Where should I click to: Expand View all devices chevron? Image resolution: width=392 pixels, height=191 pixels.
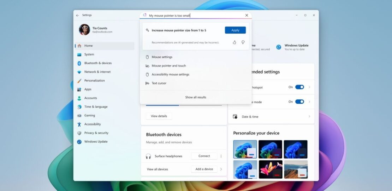[221, 169]
